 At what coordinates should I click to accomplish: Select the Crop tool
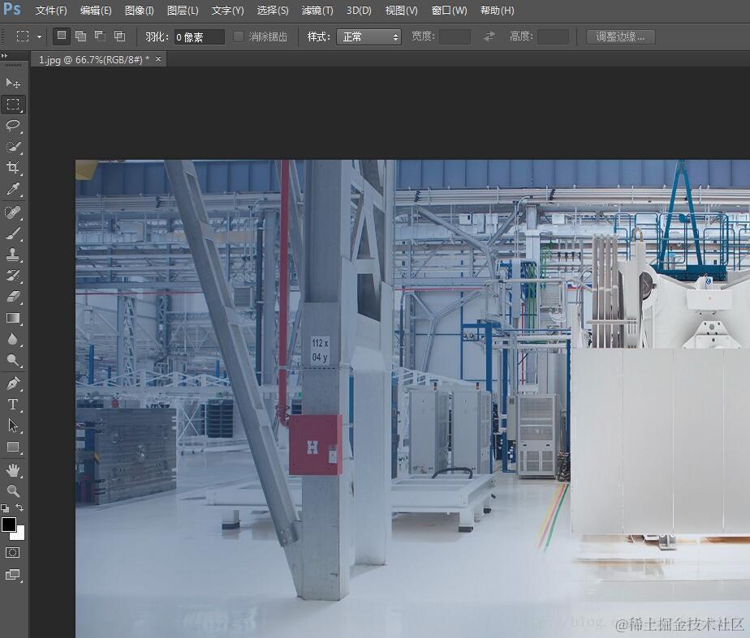[13, 167]
